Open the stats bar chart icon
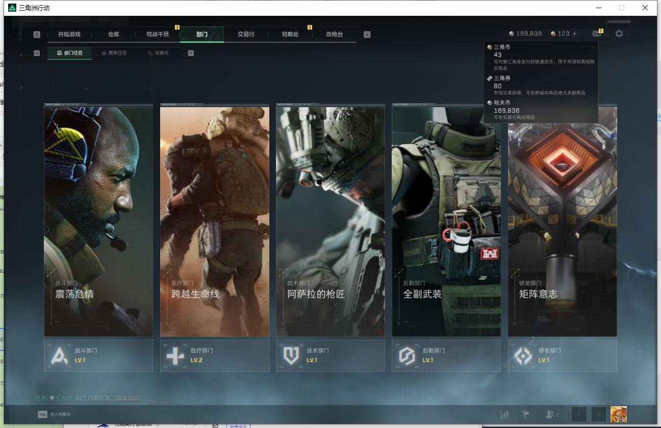The image size is (661, 428). tap(504, 414)
